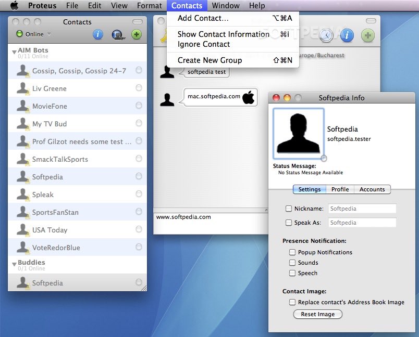Click the green plus icon in Contacts window
The height and width of the screenshot is (337, 419).
click(137, 34)
